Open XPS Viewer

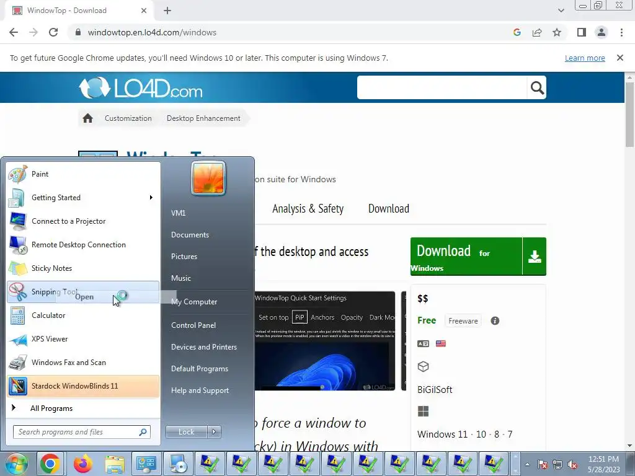pyautogui.click(x=83, y=339)
